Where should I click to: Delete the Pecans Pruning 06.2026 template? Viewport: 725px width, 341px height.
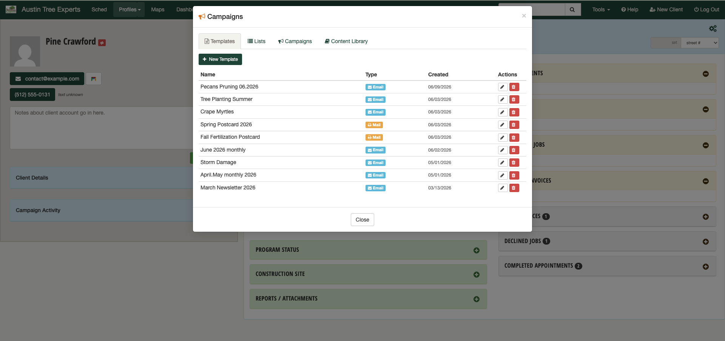tap(514, 87)
